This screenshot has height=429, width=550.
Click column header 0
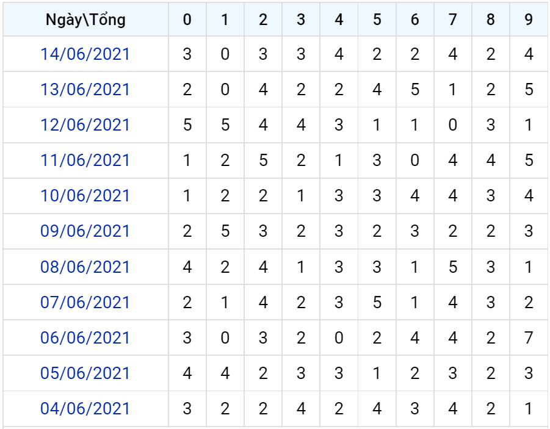(x=187, y=20)
